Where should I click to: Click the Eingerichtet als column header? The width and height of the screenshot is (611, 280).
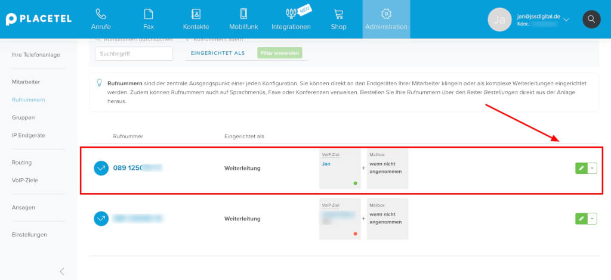(x=244, y=136)
